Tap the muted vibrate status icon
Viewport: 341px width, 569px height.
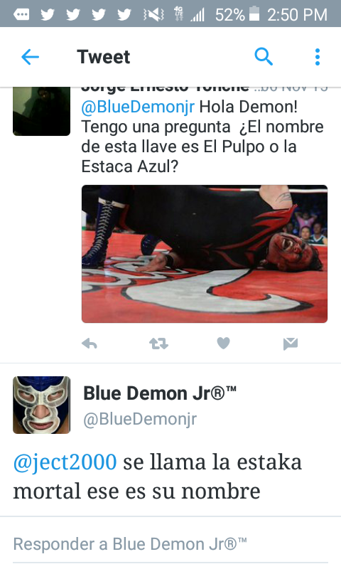coord(154,14)
